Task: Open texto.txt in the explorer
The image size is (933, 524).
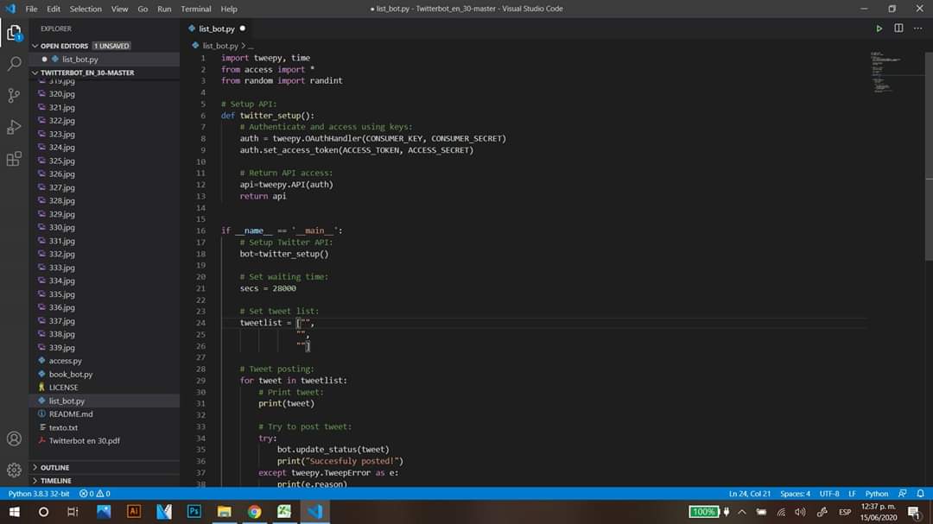Action: [x=63, y=427]
